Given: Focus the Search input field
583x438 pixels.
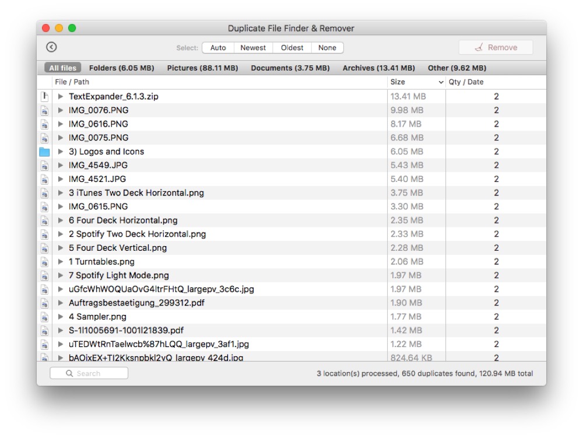Looking at the screenshot, I should coord(89,373).
